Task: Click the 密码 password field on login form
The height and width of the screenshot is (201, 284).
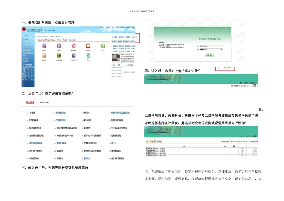Action: (x=211, y=49)
